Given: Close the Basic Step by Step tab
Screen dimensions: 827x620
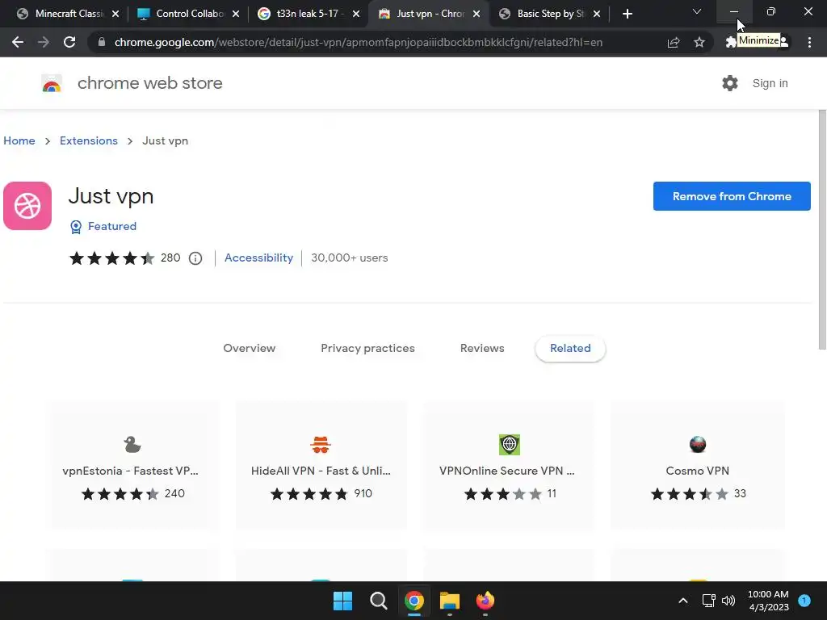Looking at the screenshot, I should point(597,14).
